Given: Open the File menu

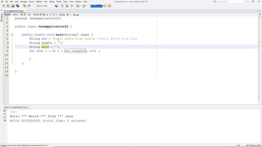Looking at the screenshot, I should pos(7,2).
